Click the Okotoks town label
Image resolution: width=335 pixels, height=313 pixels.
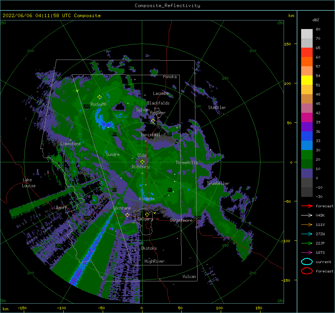click(x=149, y=248)
